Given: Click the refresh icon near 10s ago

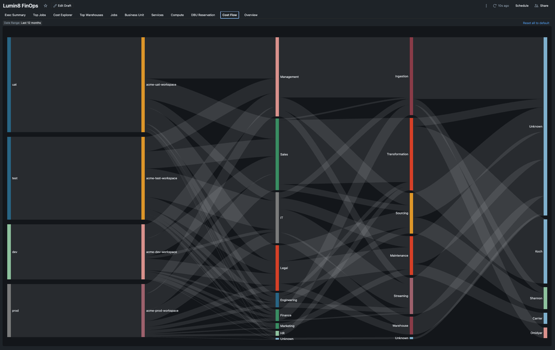Looking at the screenshot, I should click(495, 6).
